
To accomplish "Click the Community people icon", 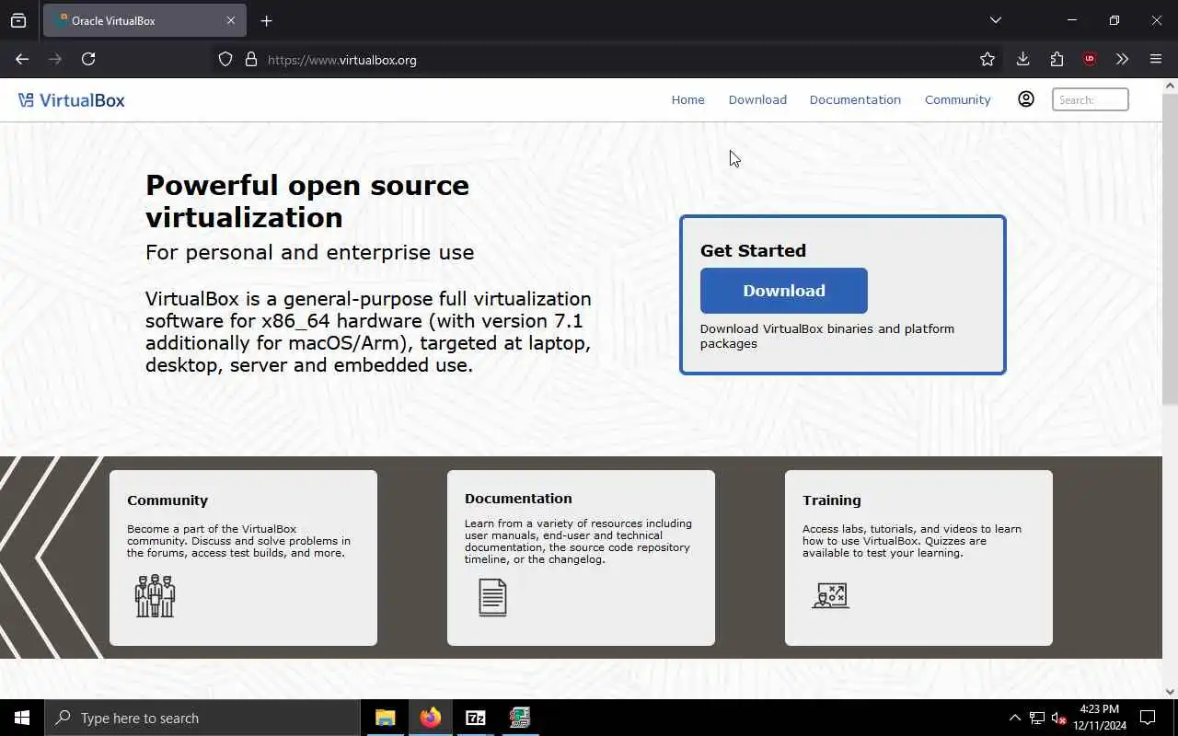I will [x=155, y=596].
